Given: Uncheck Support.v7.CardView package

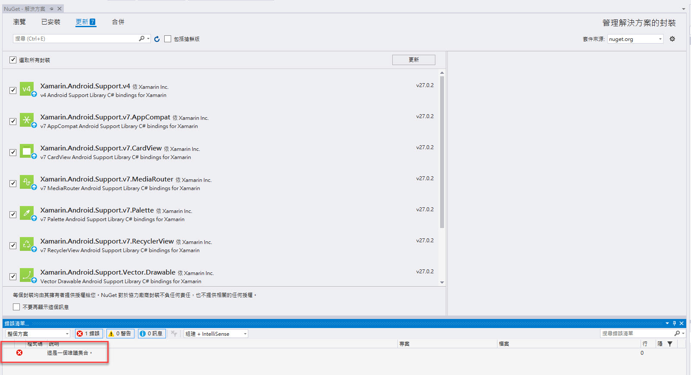Looking at the screenshot, I should [x=13, y=152].
